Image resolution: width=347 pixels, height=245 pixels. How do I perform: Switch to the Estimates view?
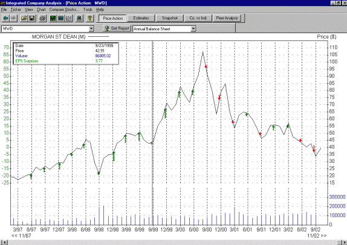tap(141, 18)
